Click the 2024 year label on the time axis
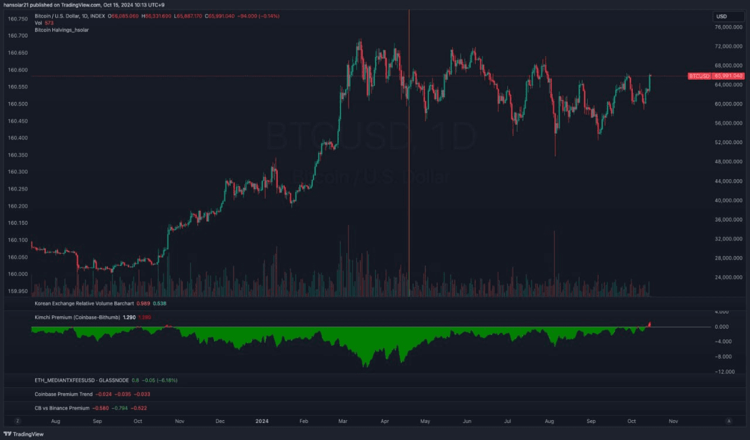 261,421
